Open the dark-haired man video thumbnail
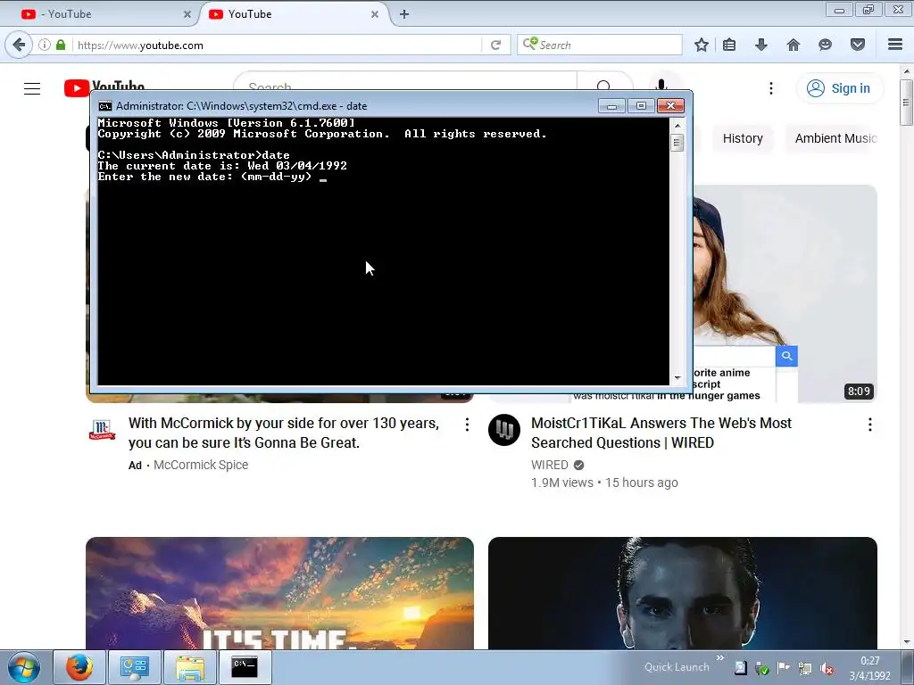Viewport: 914px width, 685px height. pyautogui.click(x=683, y=593)
